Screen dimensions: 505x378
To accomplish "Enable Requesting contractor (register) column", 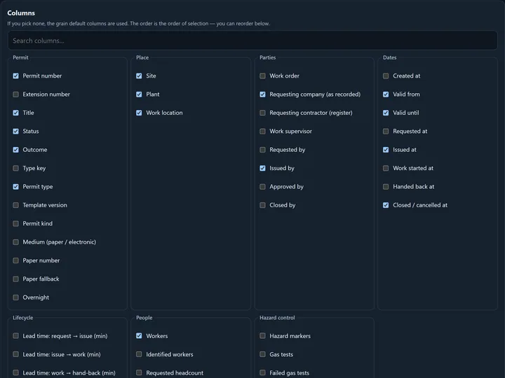I will click(262, 113).
